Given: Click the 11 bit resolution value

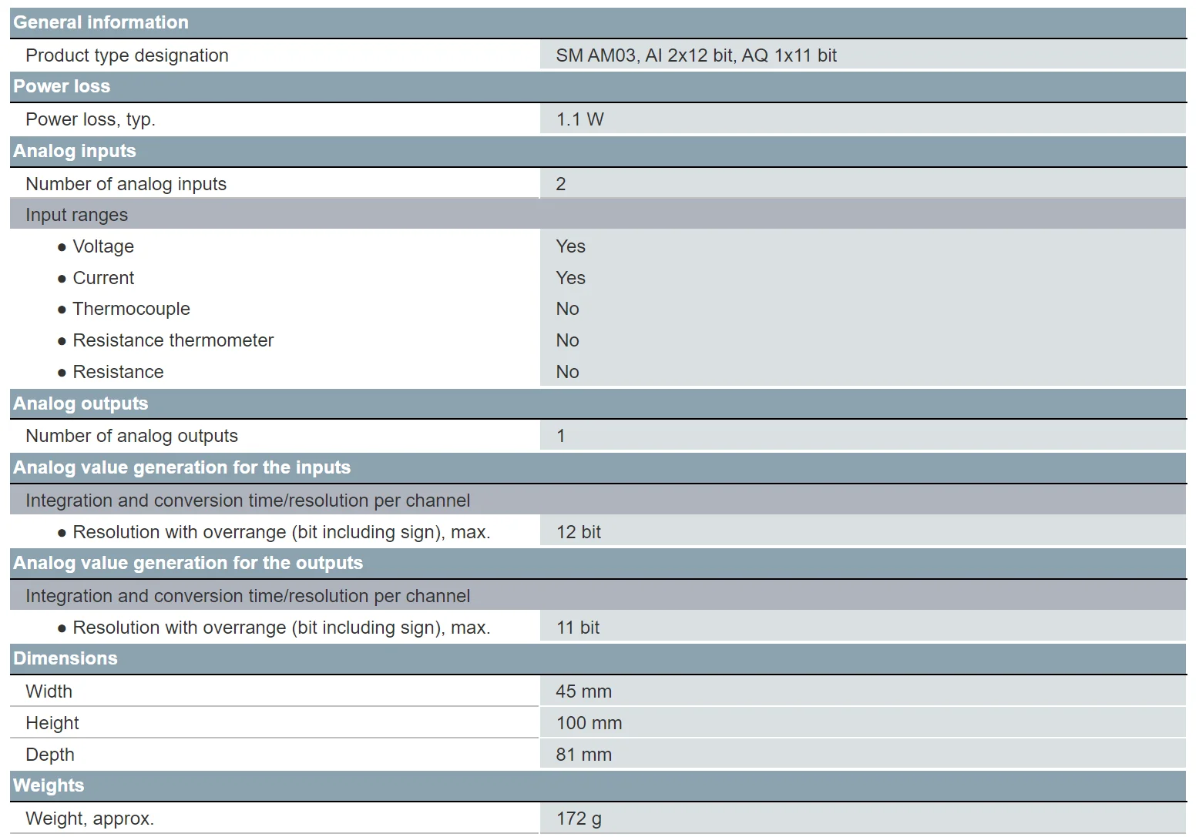Looking at the screenshot, I should click(578, 628).
